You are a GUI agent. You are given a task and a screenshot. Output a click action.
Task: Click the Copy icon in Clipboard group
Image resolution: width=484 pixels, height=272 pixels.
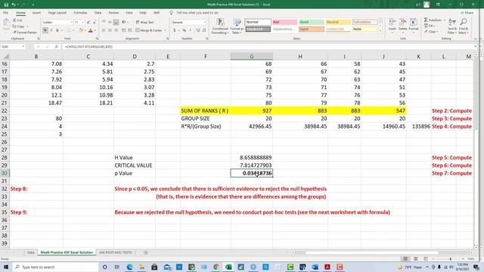14,26
